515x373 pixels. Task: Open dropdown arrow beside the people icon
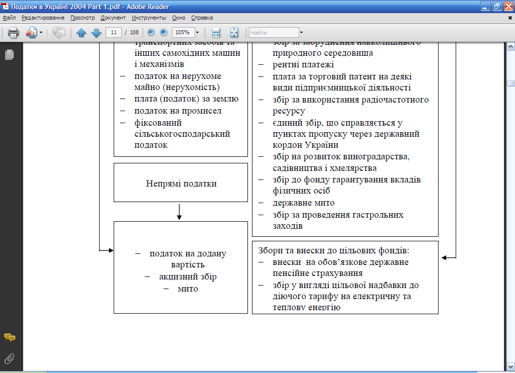point(41,33)
